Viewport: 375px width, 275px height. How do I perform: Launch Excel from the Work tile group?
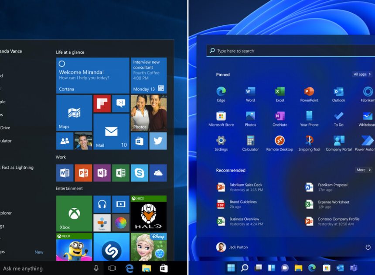(x=121, y=173)
